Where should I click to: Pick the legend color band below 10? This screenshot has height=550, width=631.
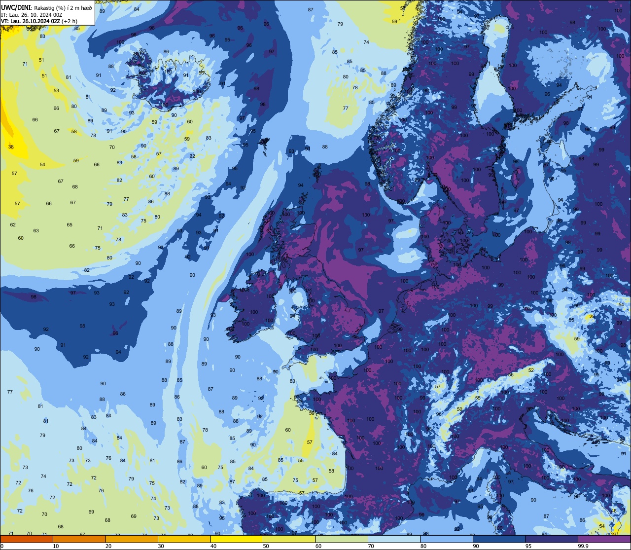[27, 539]
